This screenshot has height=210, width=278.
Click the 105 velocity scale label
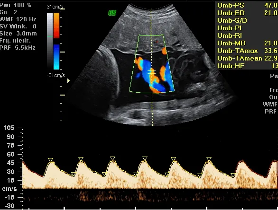pyautogui.click(x=9, y=128)
